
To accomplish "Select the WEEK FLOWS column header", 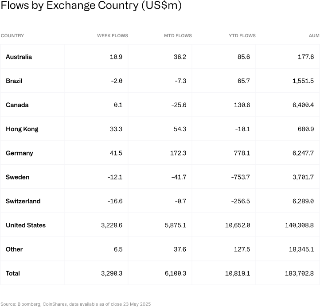I will point(113,35).
